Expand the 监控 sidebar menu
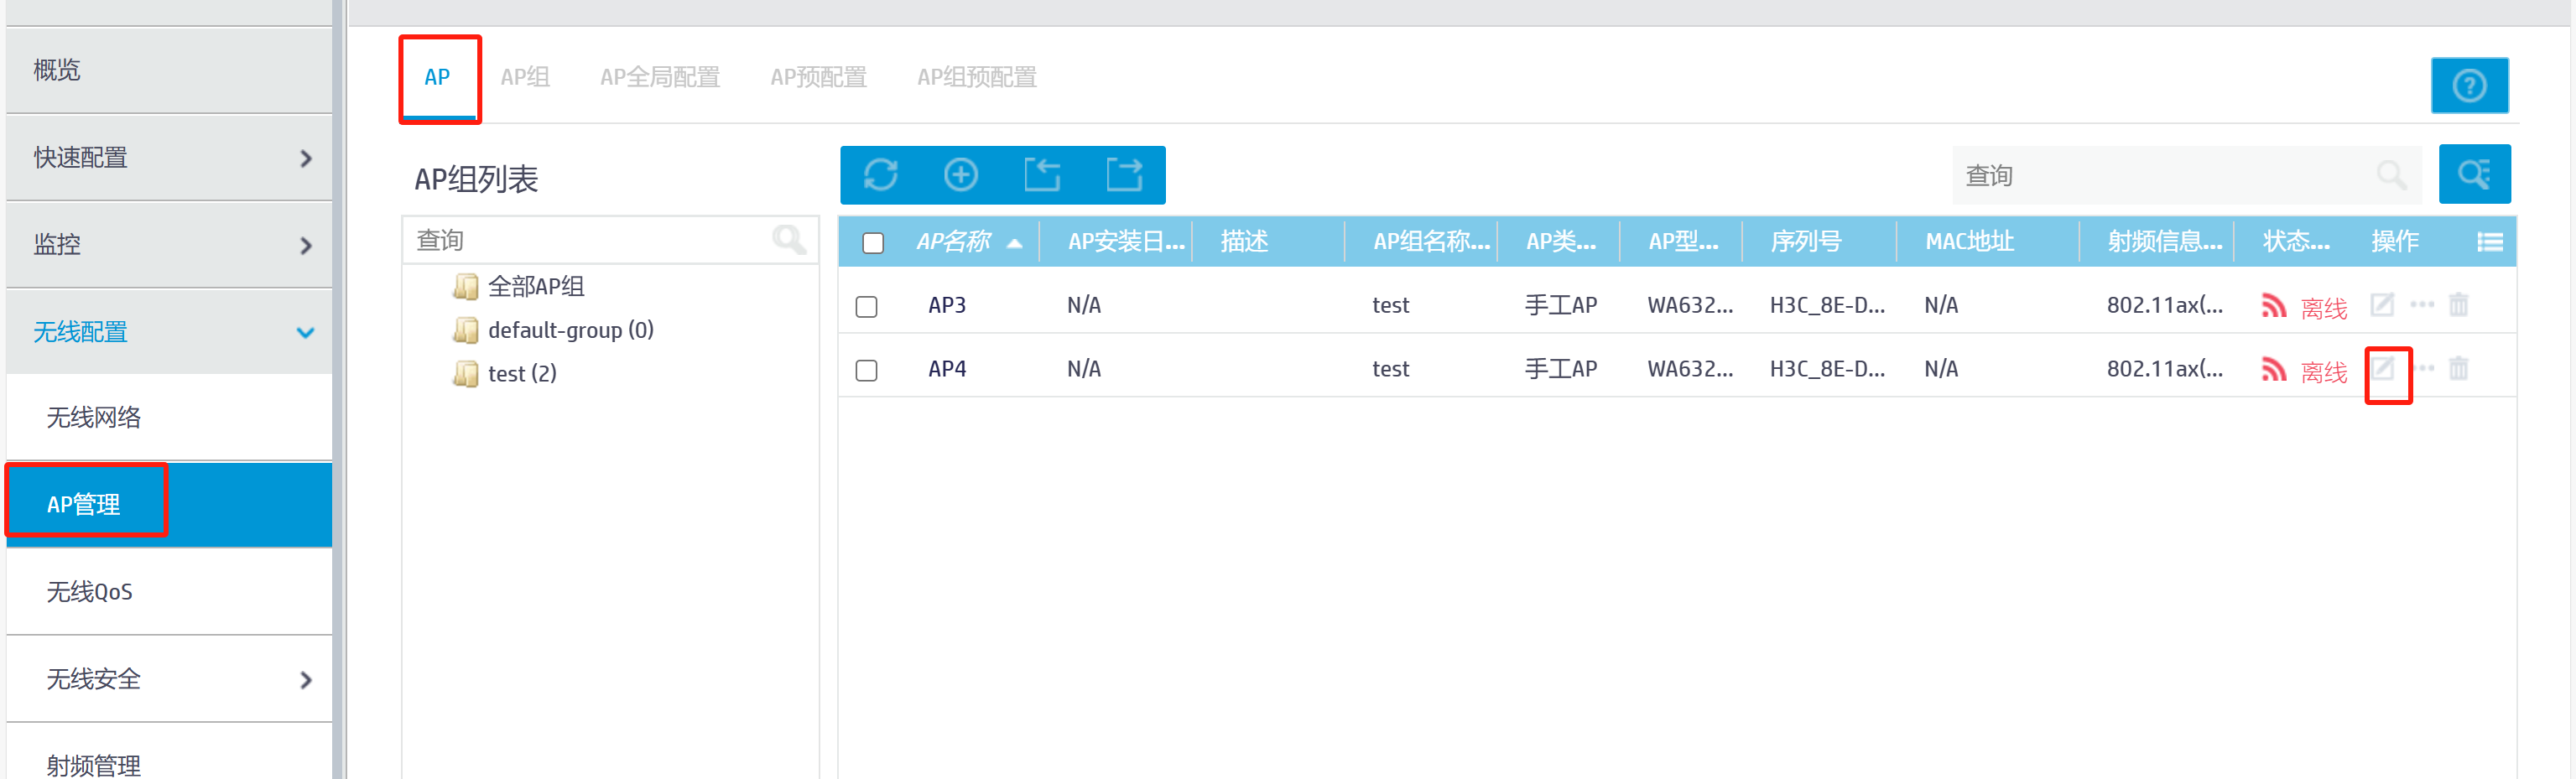The height and width of the screenshot is (779, 2576). 170,245
